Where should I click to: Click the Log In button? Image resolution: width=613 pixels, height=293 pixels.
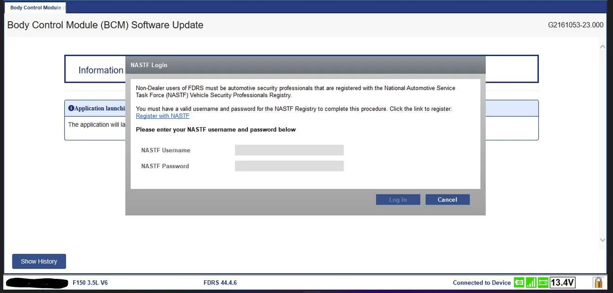pyautogui.click(x=398, y=200)
